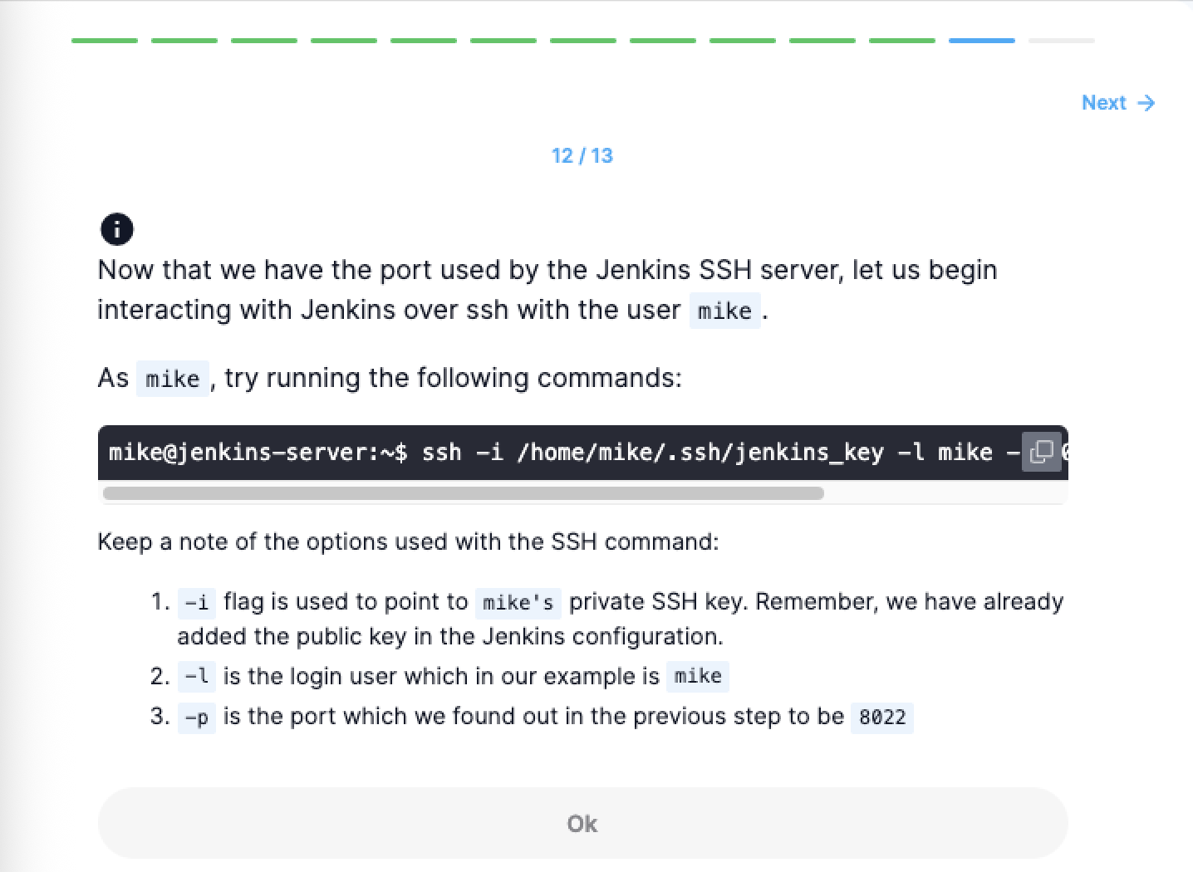Click the arrow icon beside Next

point(1146,103)
